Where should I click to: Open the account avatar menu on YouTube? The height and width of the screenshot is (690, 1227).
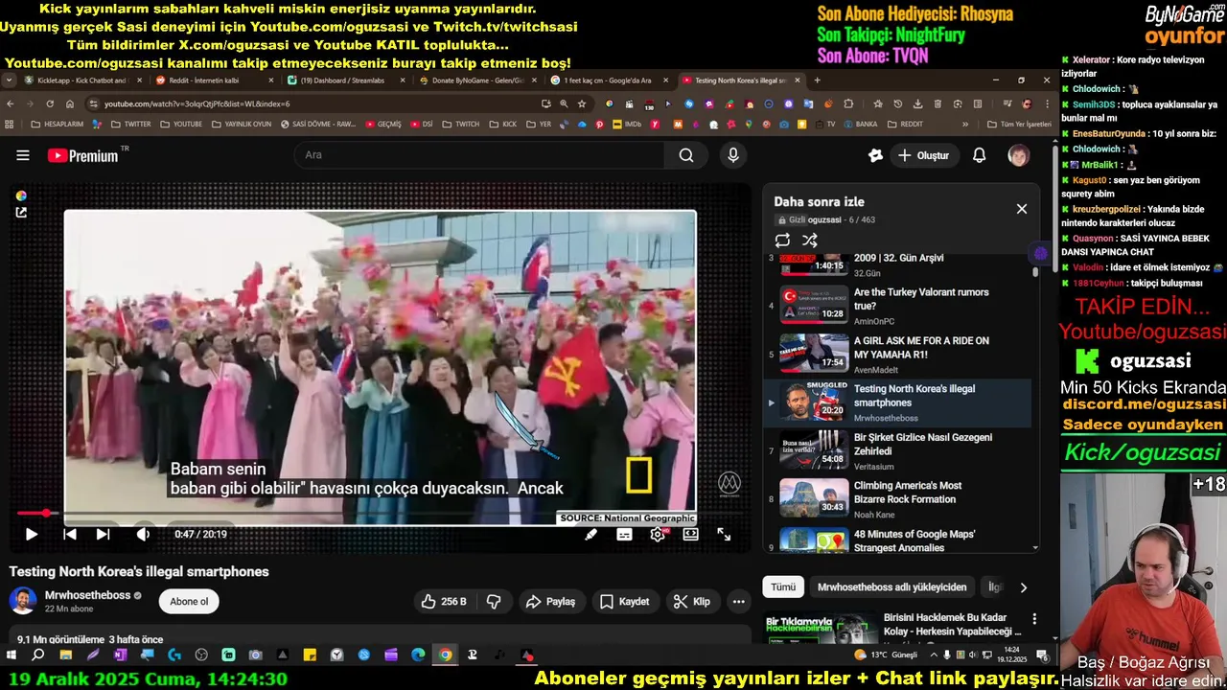[x=1018, y=155]
